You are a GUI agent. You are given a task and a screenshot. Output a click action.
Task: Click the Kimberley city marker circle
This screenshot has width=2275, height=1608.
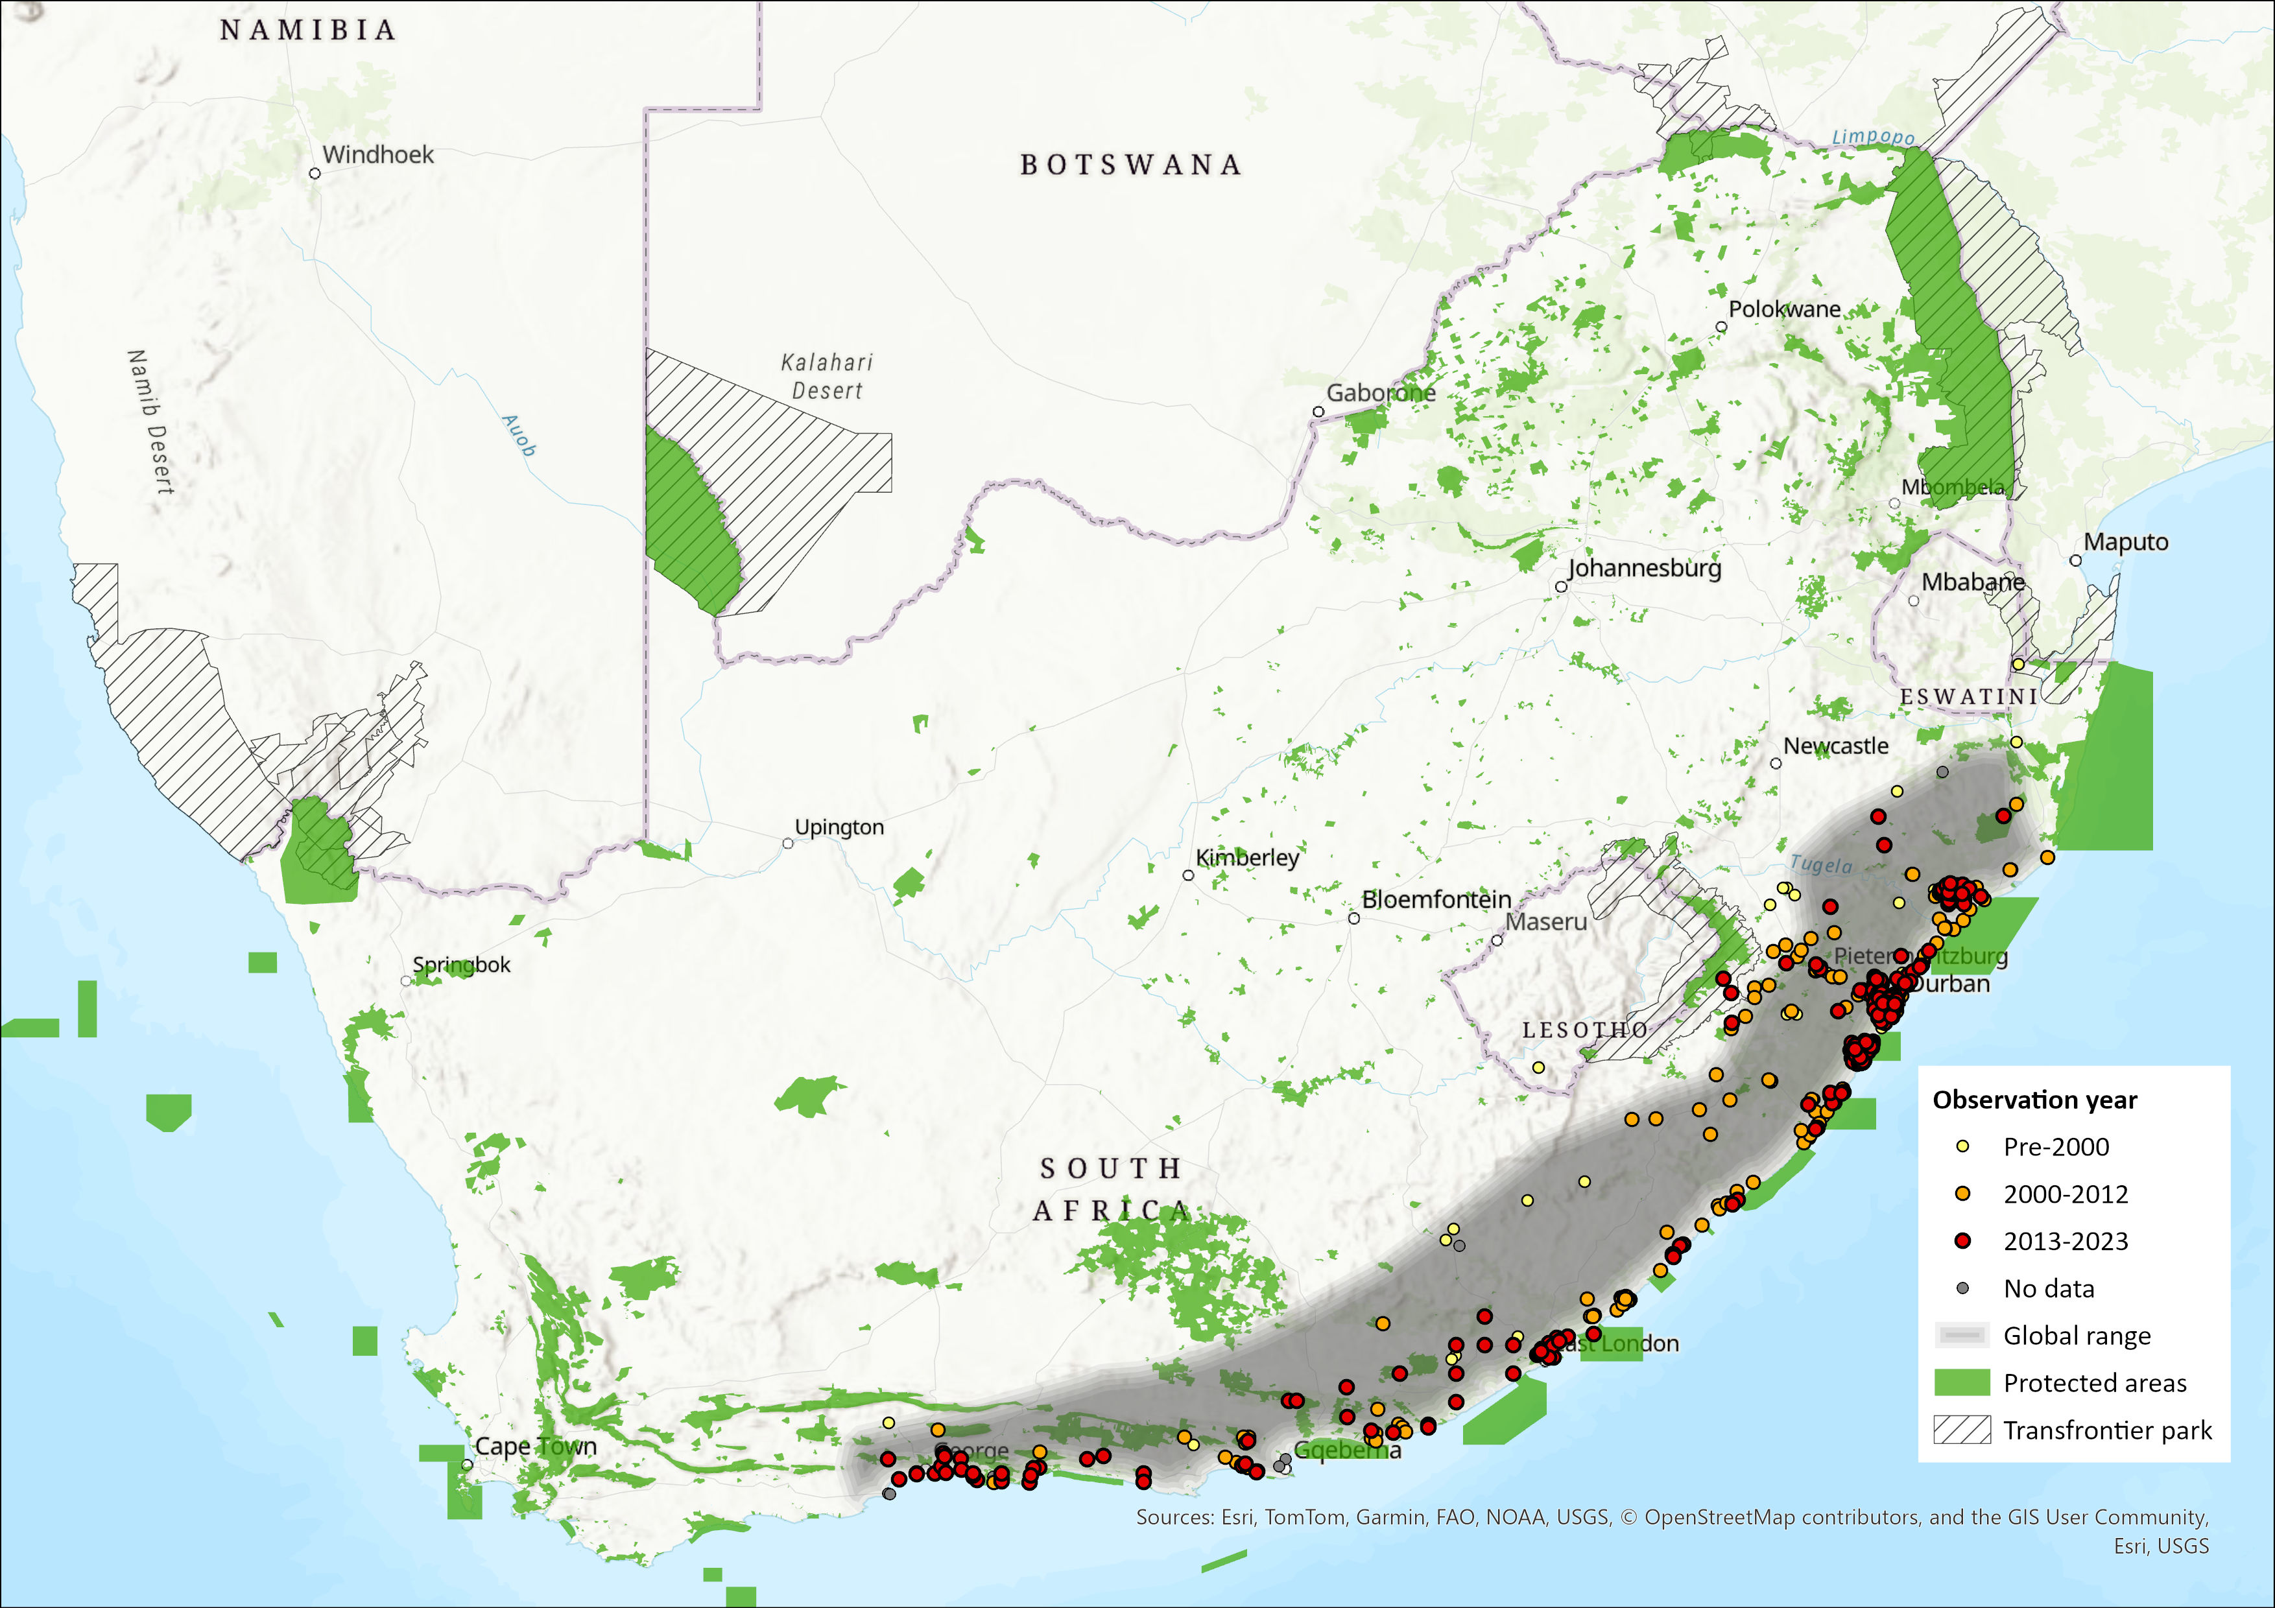(x=1188, y=875)
